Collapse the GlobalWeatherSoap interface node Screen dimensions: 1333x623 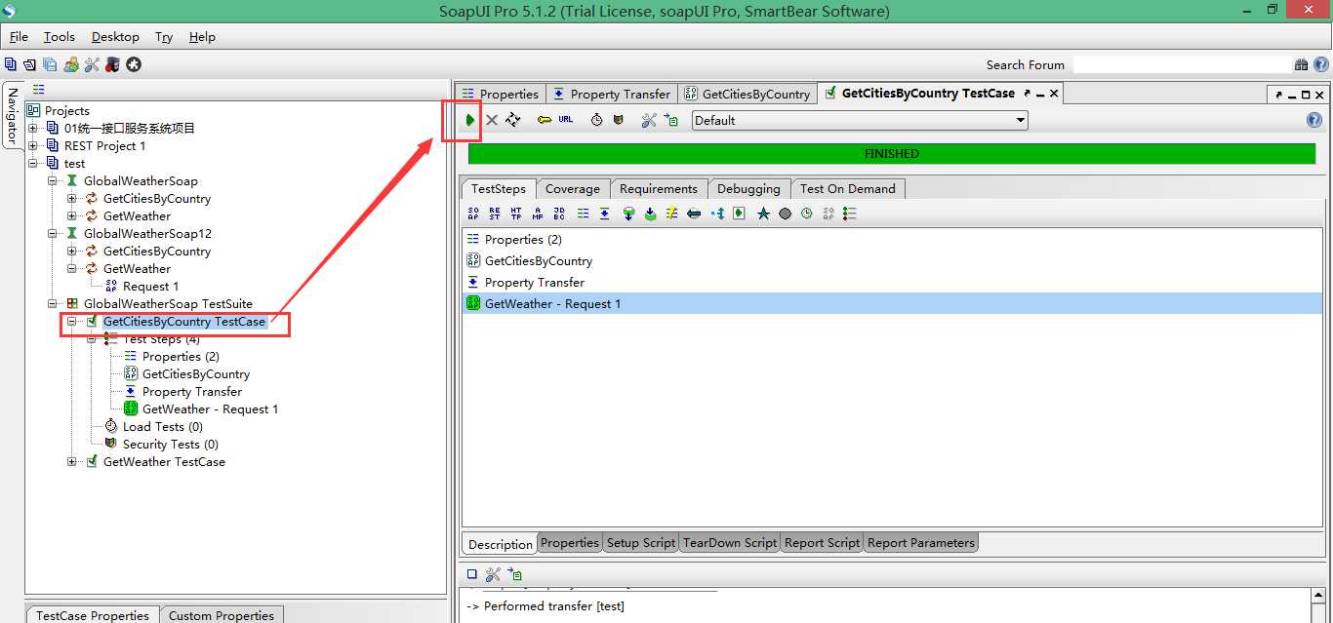[53, 181]
